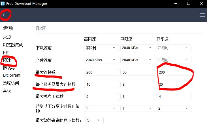Open 高限速 download speed dropdown
Viewport: 207px width, 124px height.
tap(101, 48)
